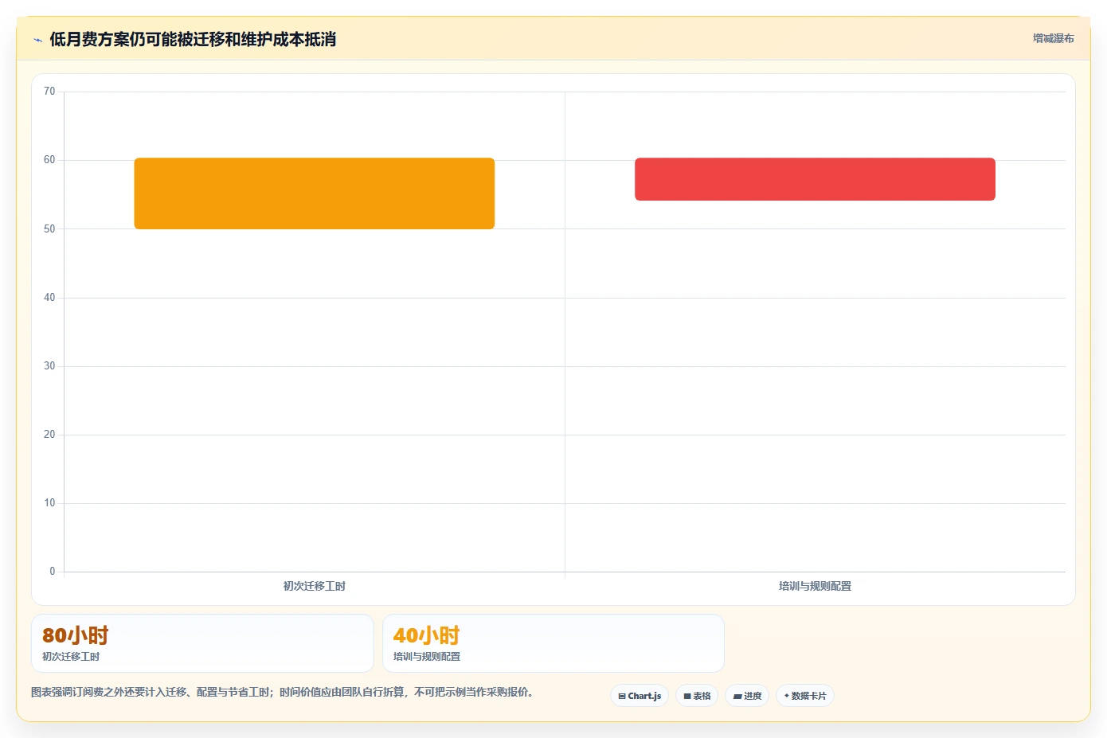The width and height of the screenshot is (1107, 738).
Task: Click the y-axis value 0
Action: click(53, 572)
